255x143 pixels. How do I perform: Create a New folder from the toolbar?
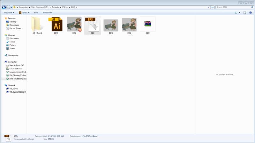coord(47,12)
